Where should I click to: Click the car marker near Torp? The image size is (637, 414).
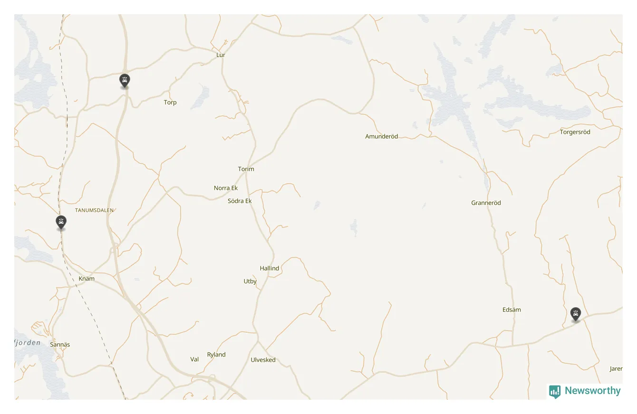[125, 81]
